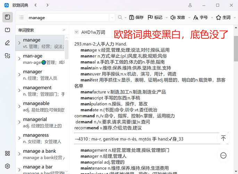Select manage a bank in the list

pyautogui.click(x=40, y=154)
